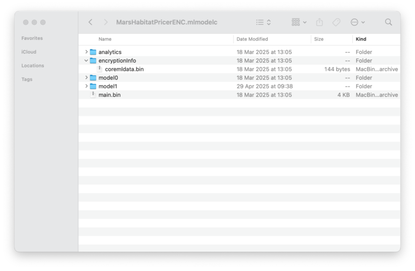415x271 pixels.
Task: Select the analytics folder icon
Action: (93, 52)
